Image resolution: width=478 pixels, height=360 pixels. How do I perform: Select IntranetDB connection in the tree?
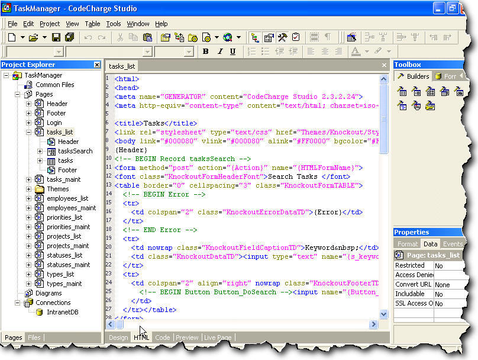tap(63, 312)
